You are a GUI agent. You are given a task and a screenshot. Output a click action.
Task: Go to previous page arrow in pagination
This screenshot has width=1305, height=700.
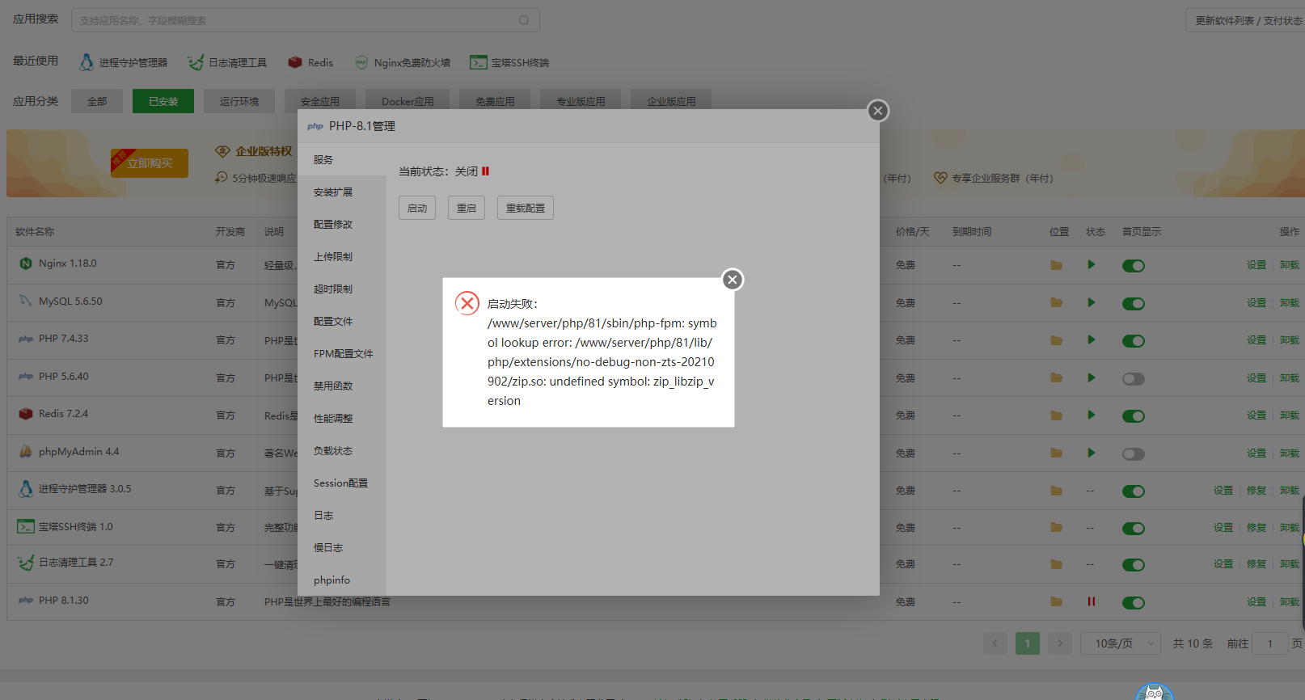995,643
